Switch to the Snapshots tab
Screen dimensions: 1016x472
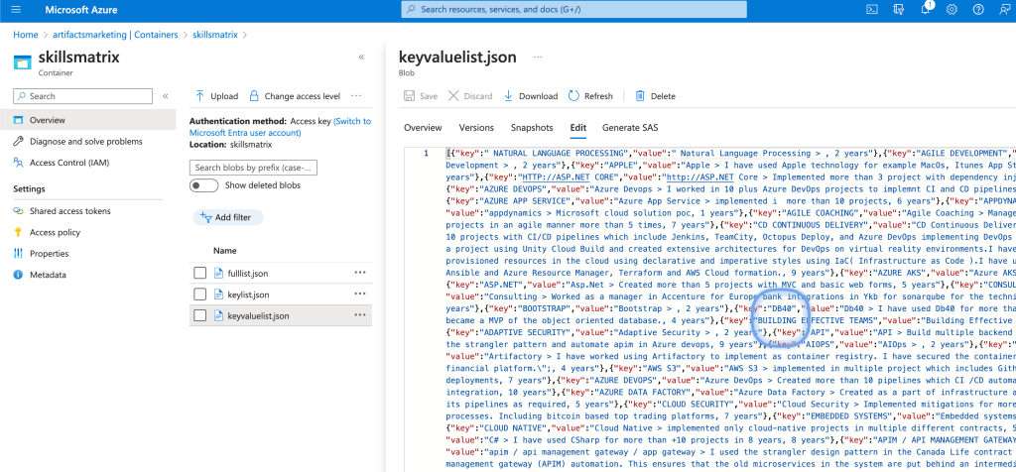(x=532, y=128)
